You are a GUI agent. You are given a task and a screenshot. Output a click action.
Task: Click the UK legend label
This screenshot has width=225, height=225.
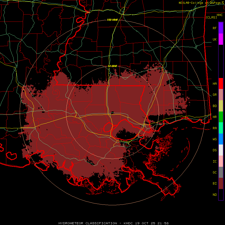214,39
